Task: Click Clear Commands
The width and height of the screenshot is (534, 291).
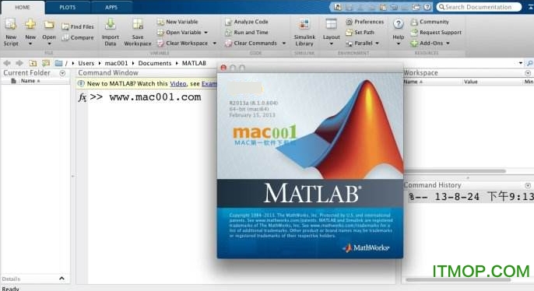Action: (x=251, y=44)
